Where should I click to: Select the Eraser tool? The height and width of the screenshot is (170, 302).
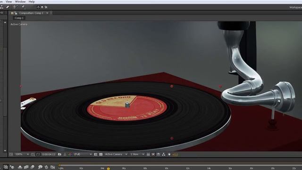(8, 7)
